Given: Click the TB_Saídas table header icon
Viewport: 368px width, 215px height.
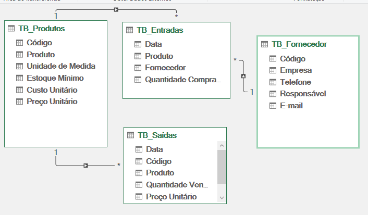Looking at the screenshot, I should click(130, 135).
